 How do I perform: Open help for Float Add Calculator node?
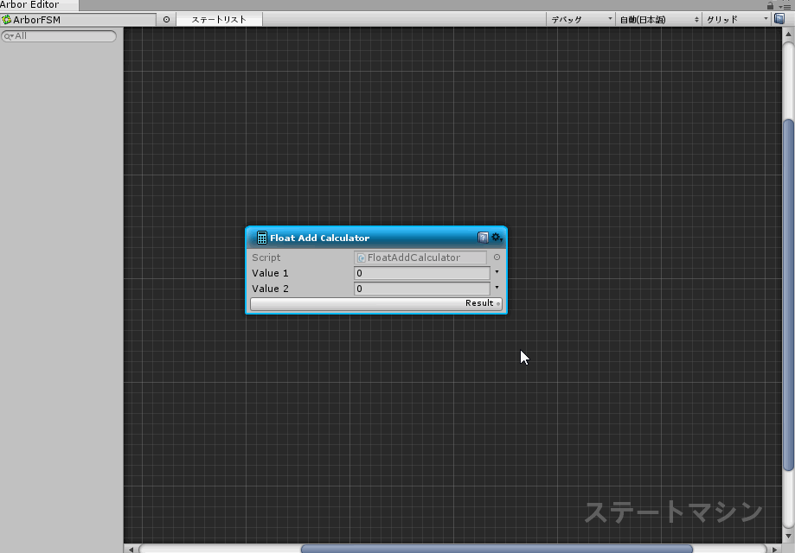[483, 238]
